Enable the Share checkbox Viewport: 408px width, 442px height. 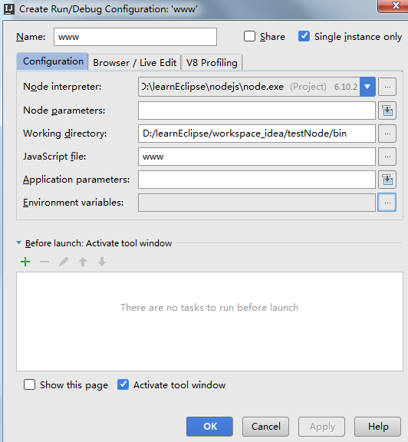click(250, 36)
